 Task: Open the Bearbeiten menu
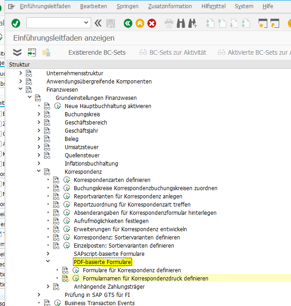94,6
